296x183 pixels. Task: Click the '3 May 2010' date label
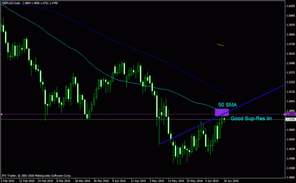tap(156, 181)
